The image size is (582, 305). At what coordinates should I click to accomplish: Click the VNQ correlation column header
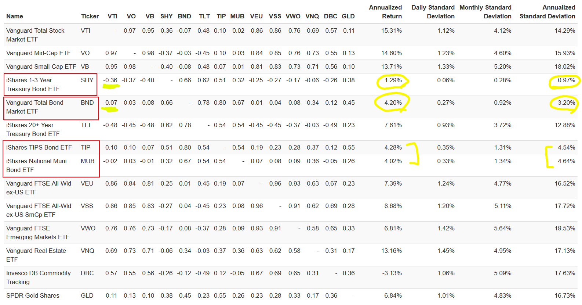(312, 16)
